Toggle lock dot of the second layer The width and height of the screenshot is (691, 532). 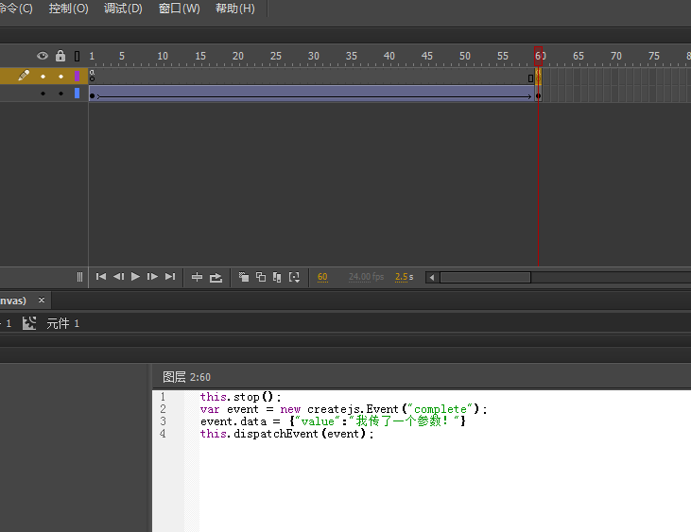click(60, 94)
